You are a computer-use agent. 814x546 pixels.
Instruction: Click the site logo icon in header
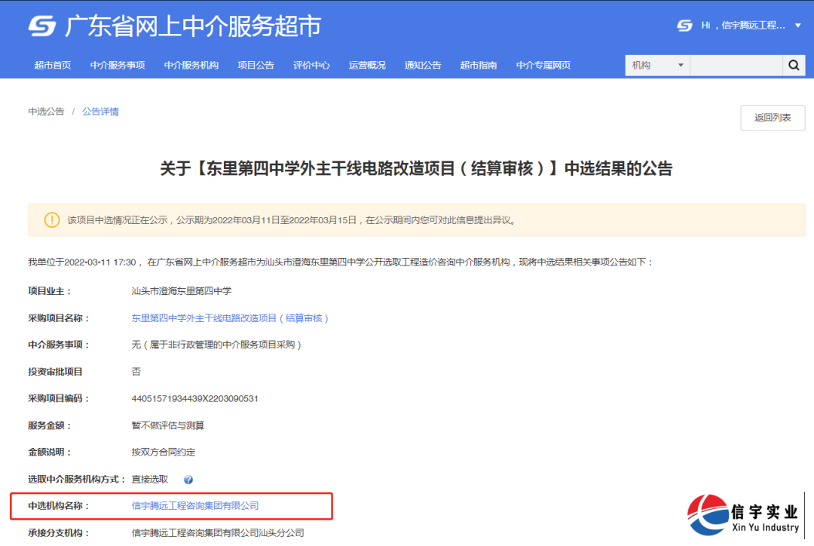click(42, 26)
